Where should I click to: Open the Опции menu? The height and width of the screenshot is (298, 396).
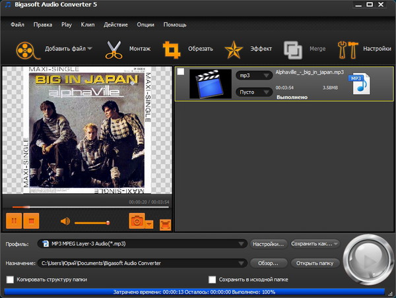[x=145, y=24]
